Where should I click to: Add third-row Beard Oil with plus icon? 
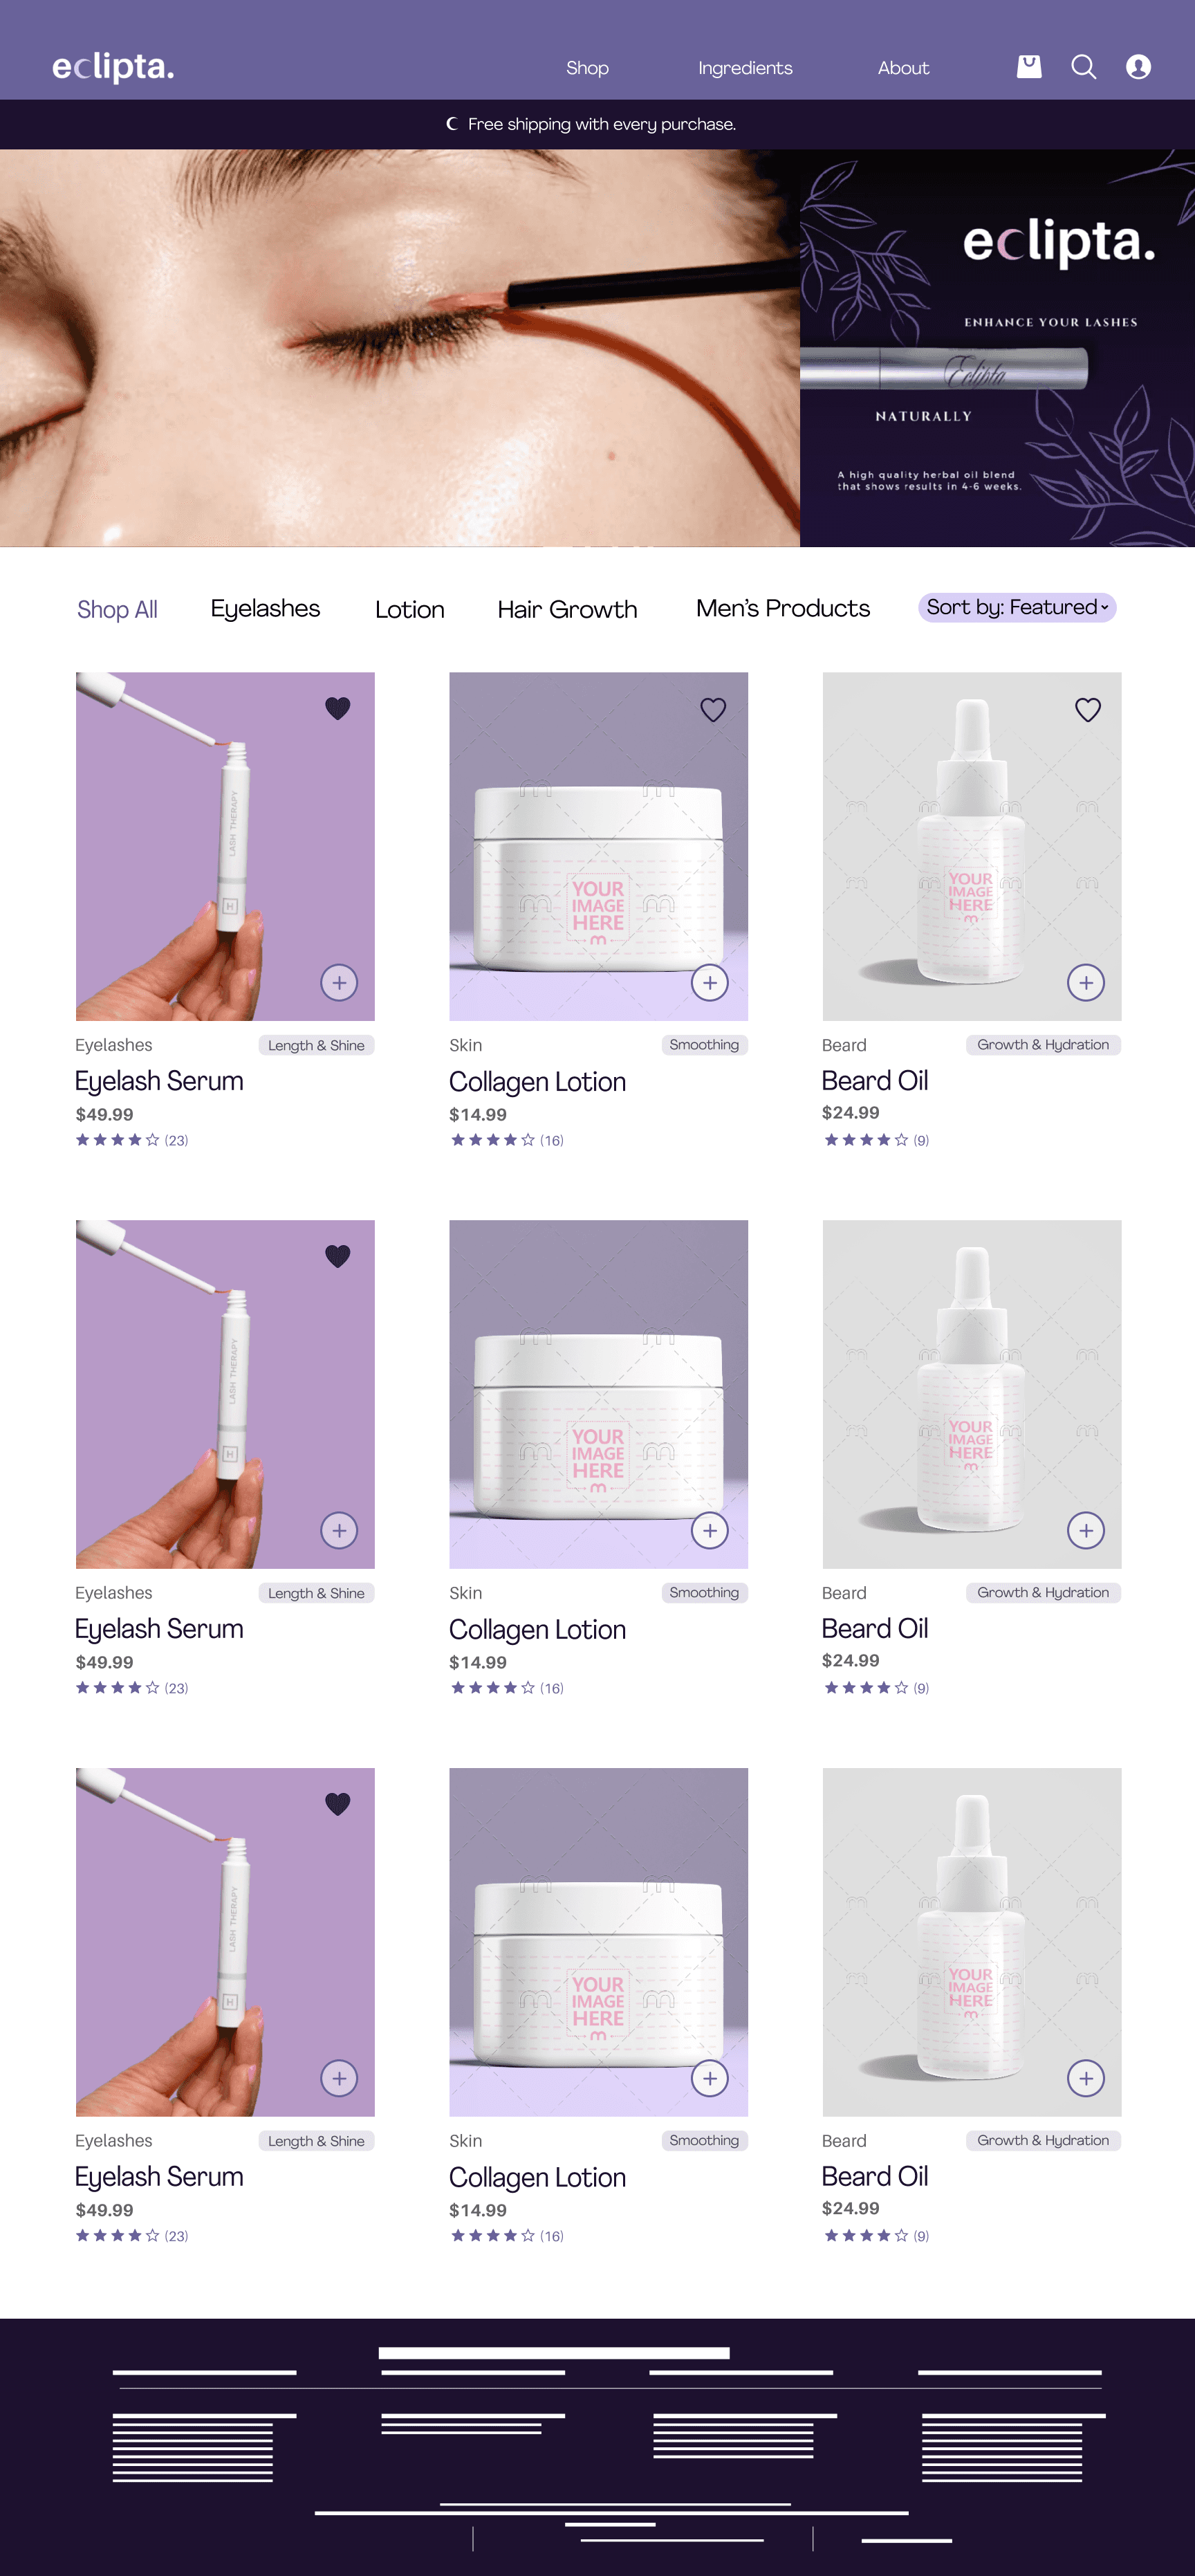click(x=1086, y=2078)
